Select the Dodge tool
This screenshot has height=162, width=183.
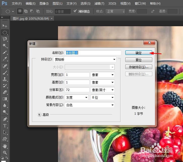pyautogui.click(x=5, y=112)
